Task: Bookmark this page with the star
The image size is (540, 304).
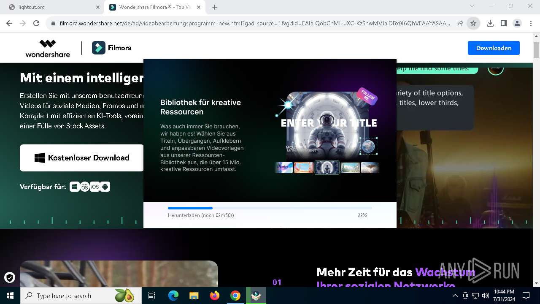Action: click(x=473, y=24)
